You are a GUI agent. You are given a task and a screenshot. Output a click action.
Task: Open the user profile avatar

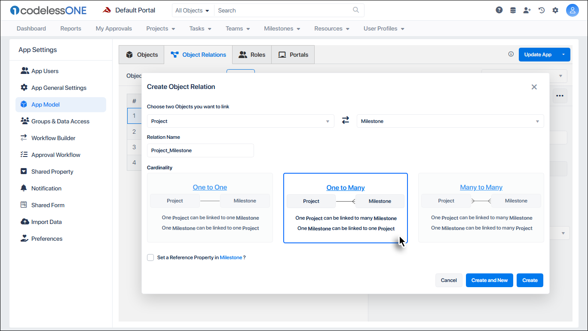573,9
